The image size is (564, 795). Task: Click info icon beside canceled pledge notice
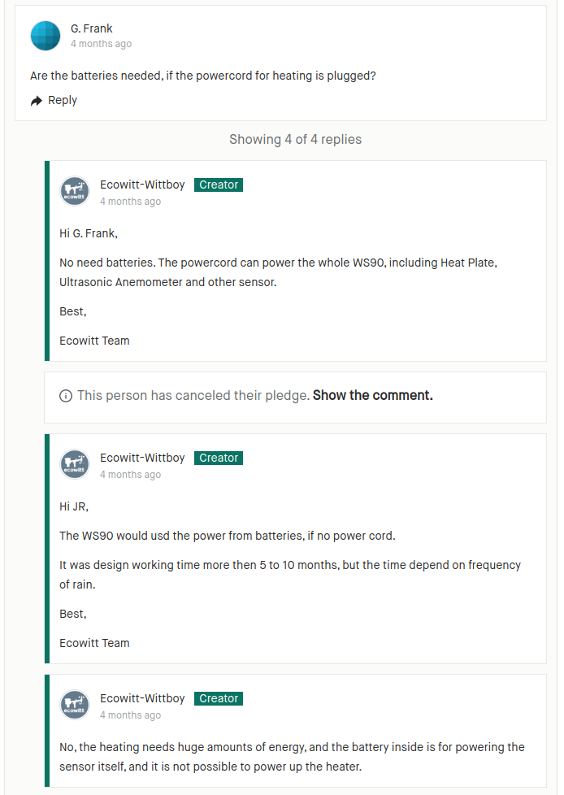66,396
